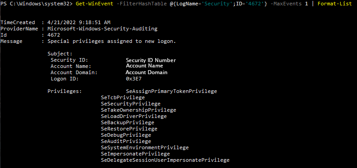Screen dimensions: 357x168
Task: Click the SeTcbPrivilege entry
Action: 123,97
